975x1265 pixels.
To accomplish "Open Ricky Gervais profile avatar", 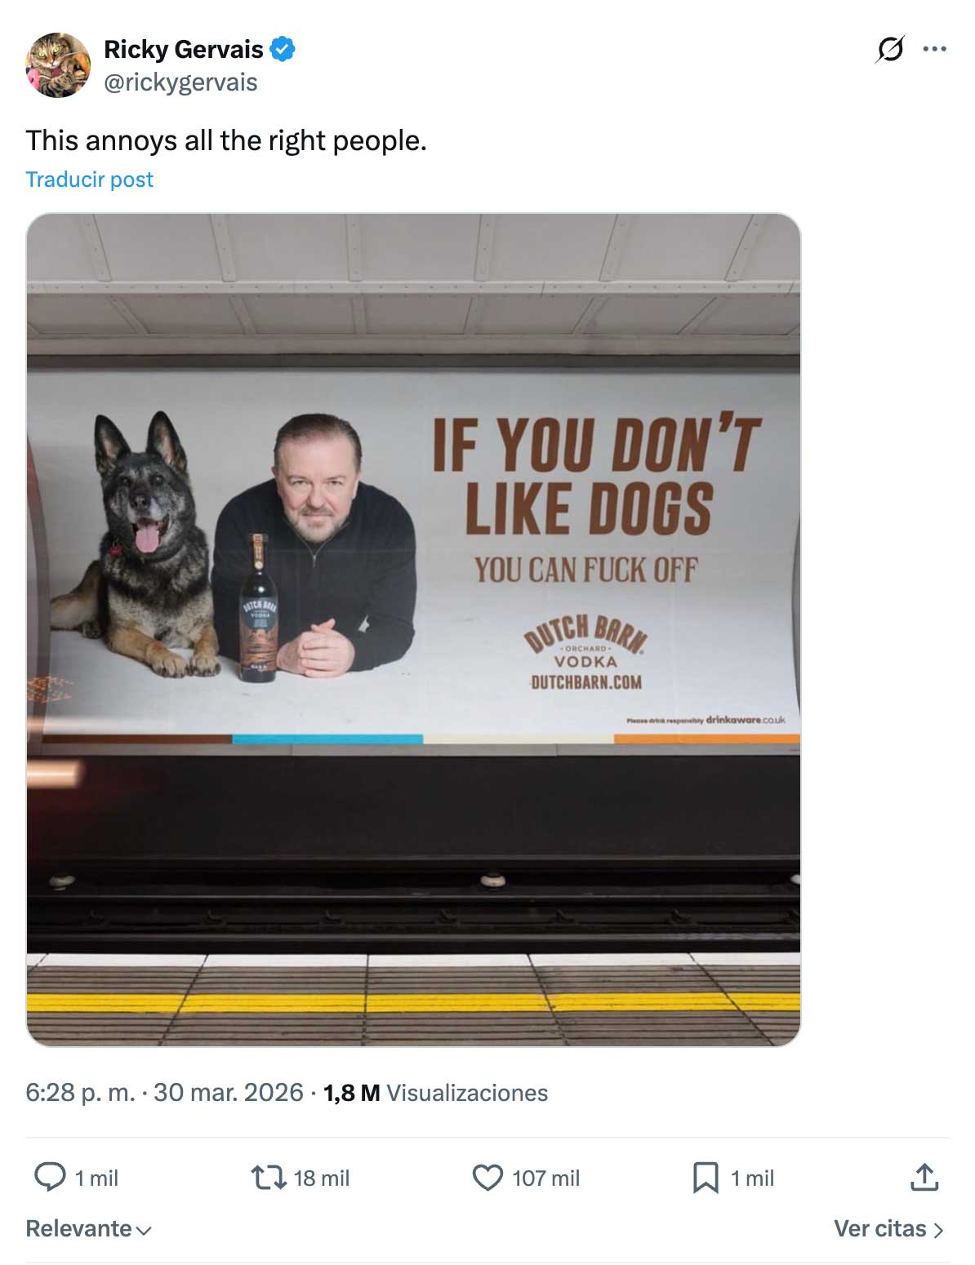I will pos(58,65).
